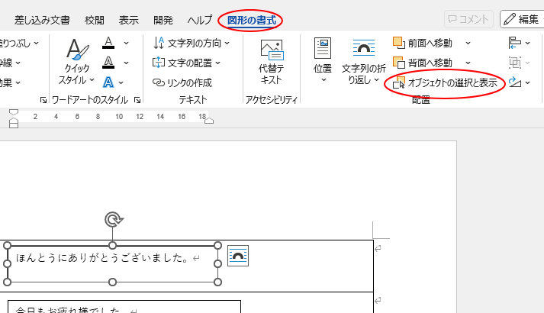The image size is (544, 313).
Task: Open the text effects dropdown arrow
Action: click(121, 82)
